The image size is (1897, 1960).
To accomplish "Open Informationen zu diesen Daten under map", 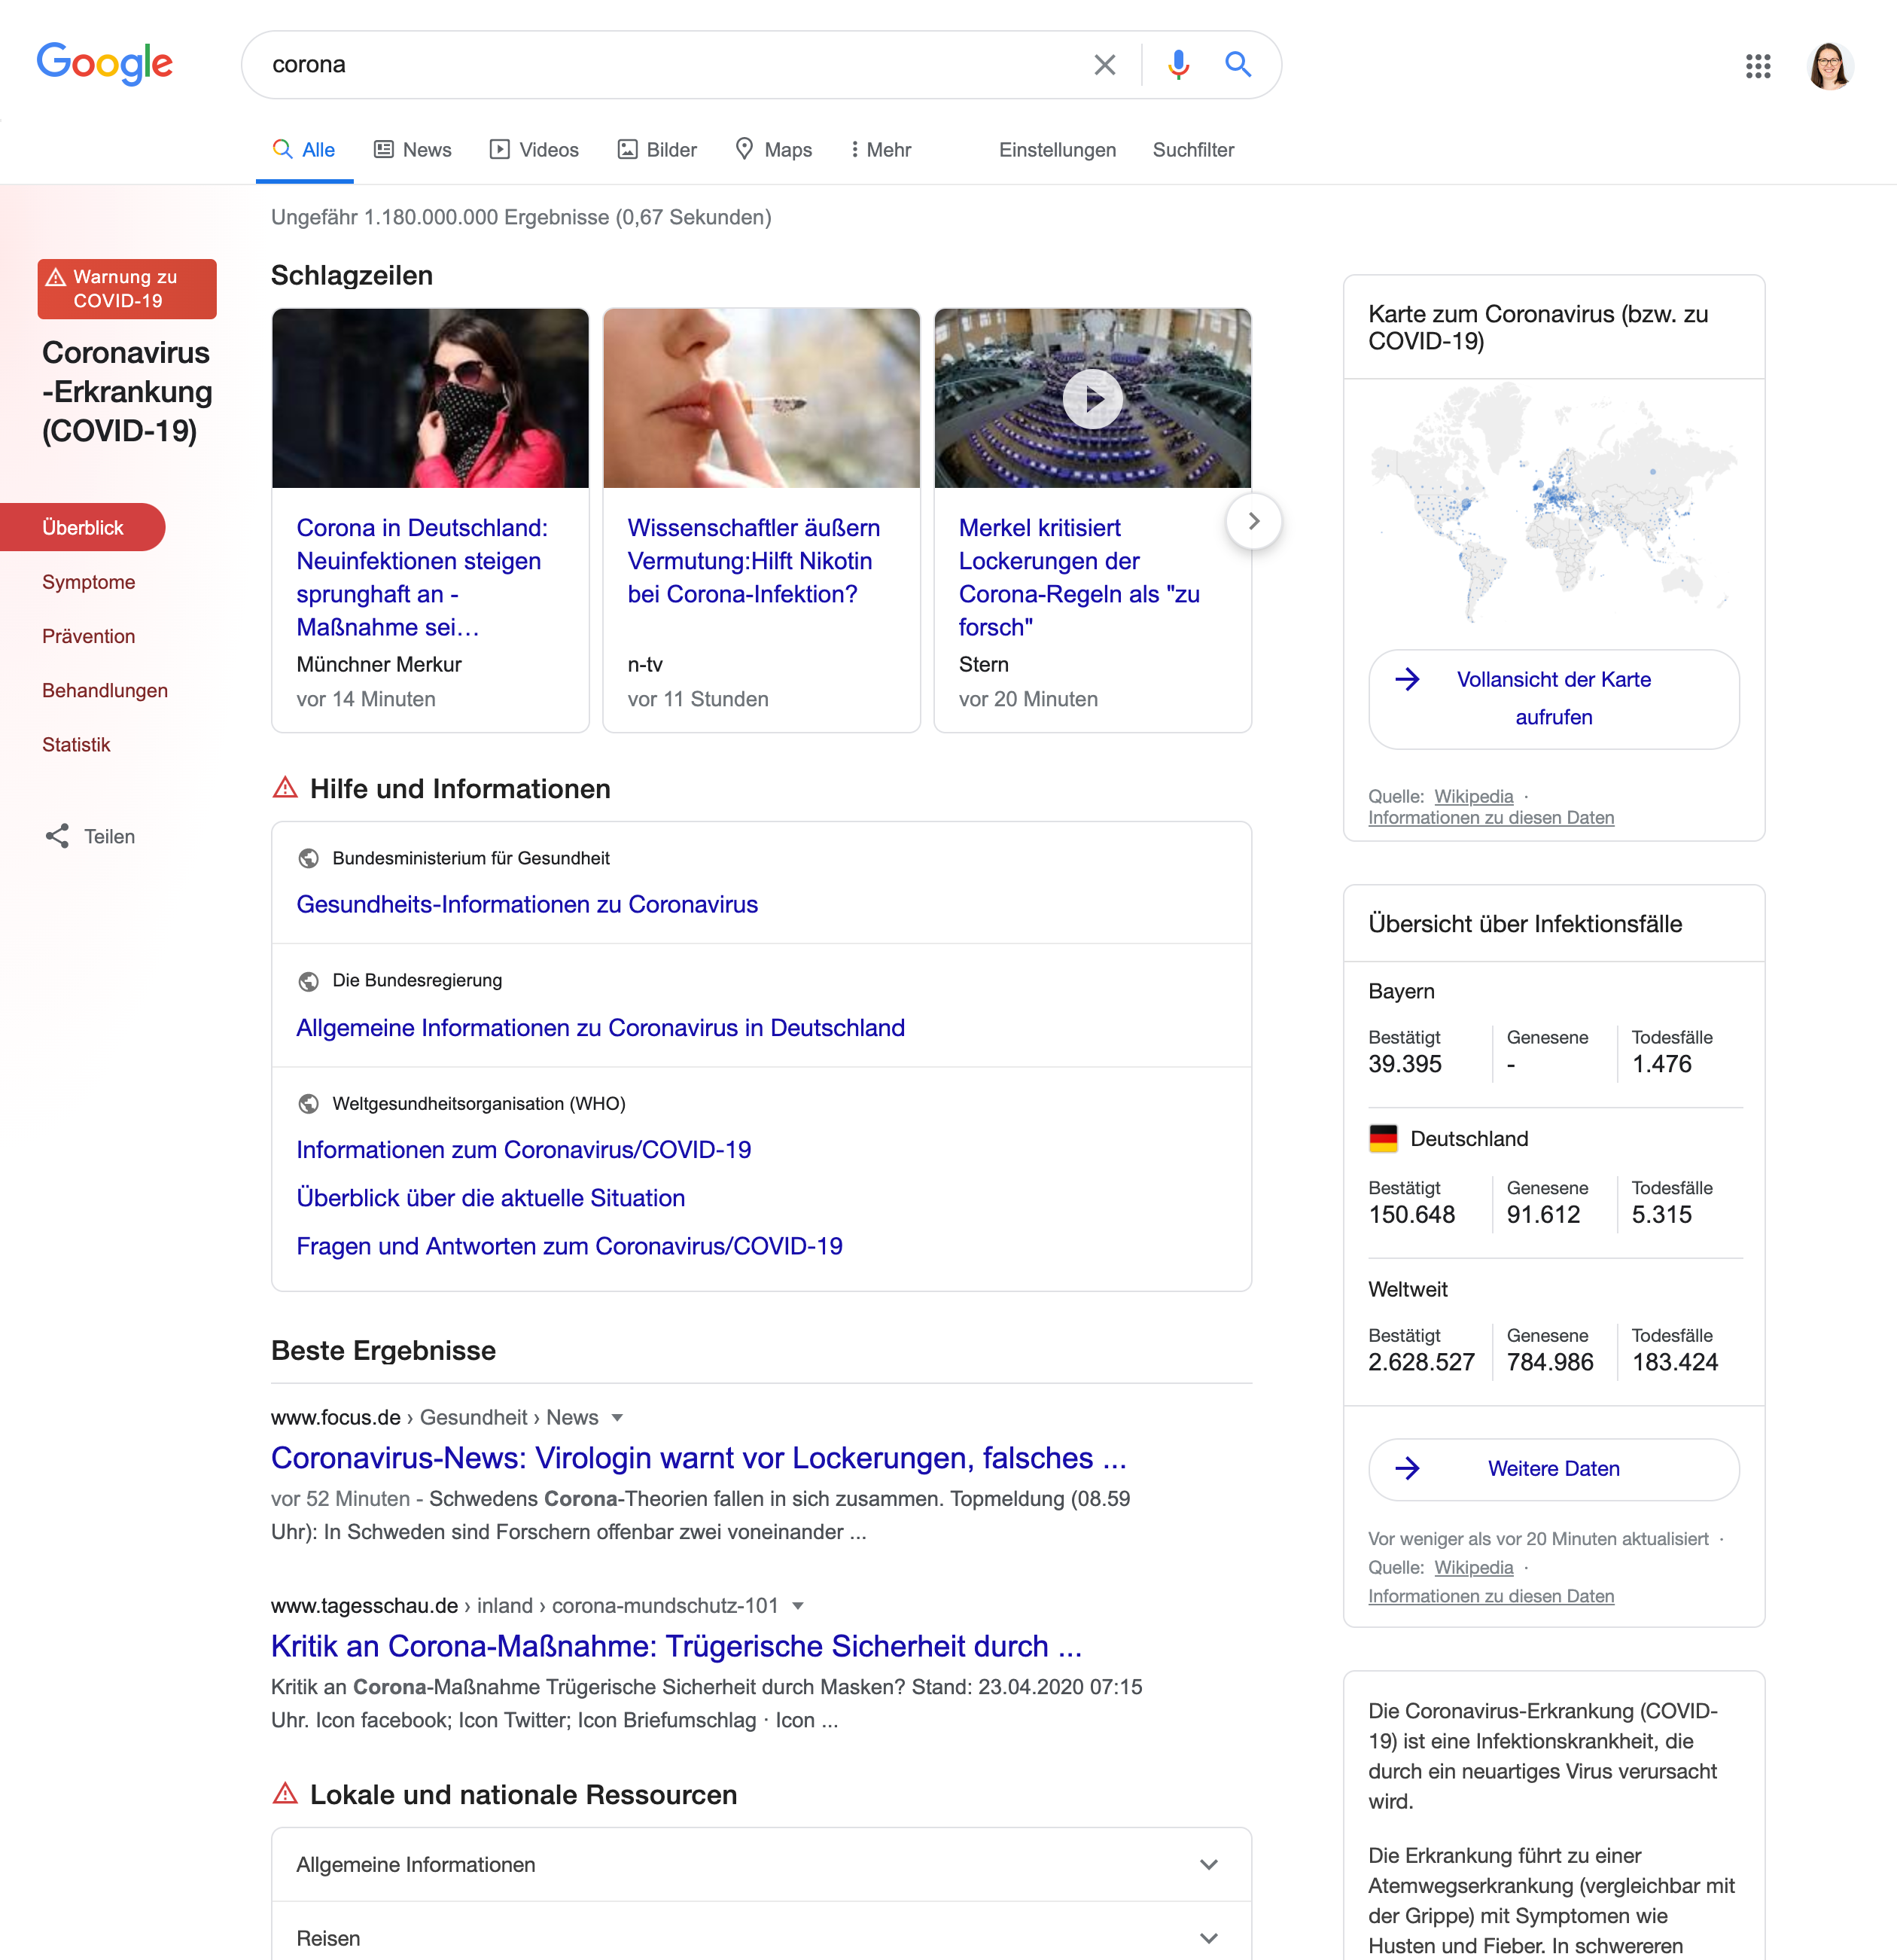I will (x=1490, y=818).
